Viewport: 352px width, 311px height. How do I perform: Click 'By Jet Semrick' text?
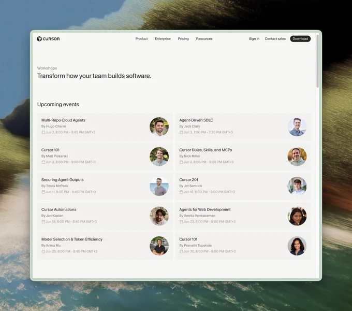coord(190,186)
